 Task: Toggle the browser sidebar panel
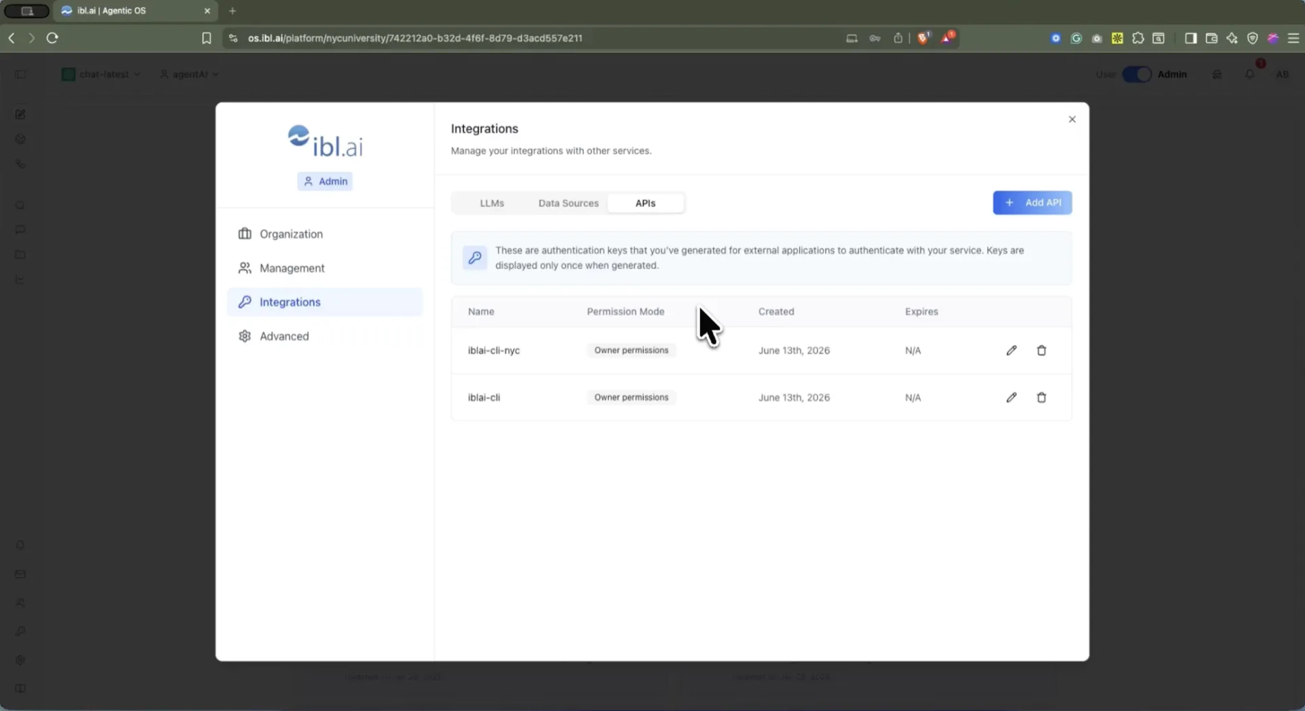point(1191,38)
